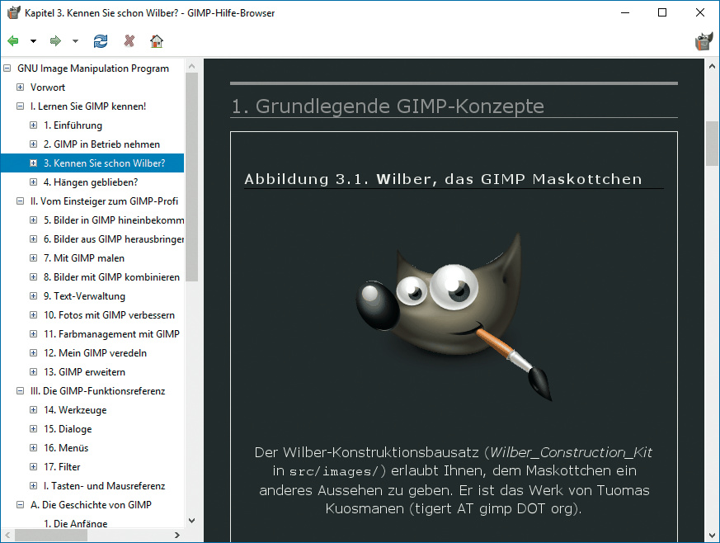Click the Wilber mascot image
Screen dimensions: 720x543
tap(454, 317)
